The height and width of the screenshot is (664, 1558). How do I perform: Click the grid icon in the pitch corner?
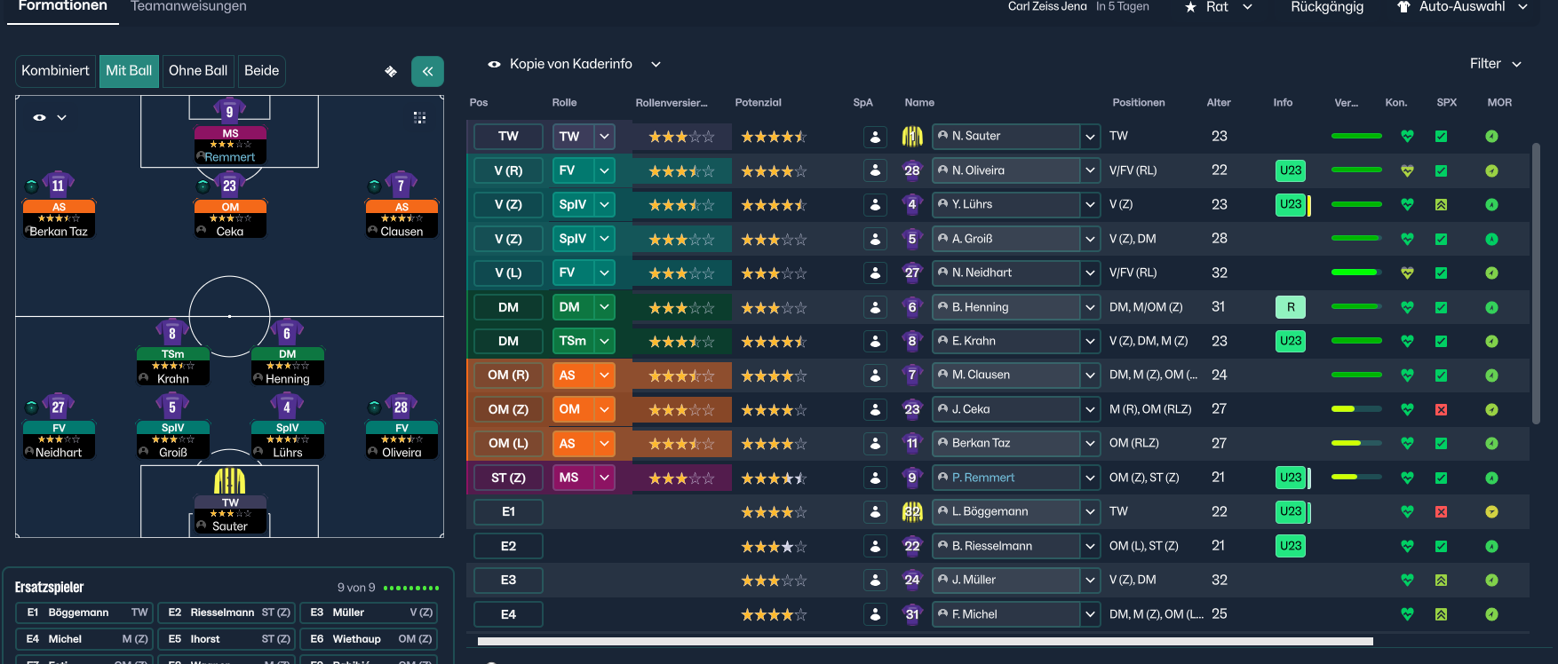[x=419, y=117]
